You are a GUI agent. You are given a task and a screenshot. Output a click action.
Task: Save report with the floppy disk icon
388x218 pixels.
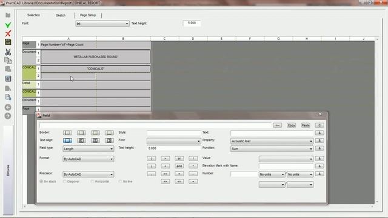click(8, 42)
